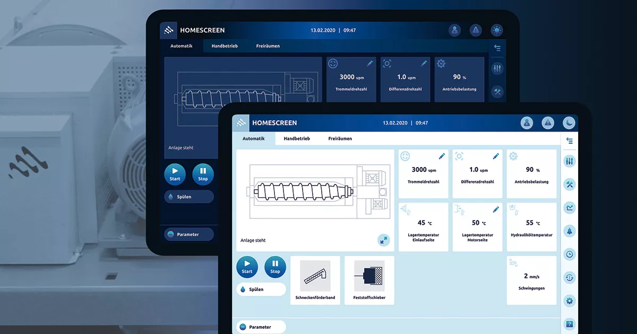
Task: Toggle light mode with the sun icon
Action: tap(497, 30)
